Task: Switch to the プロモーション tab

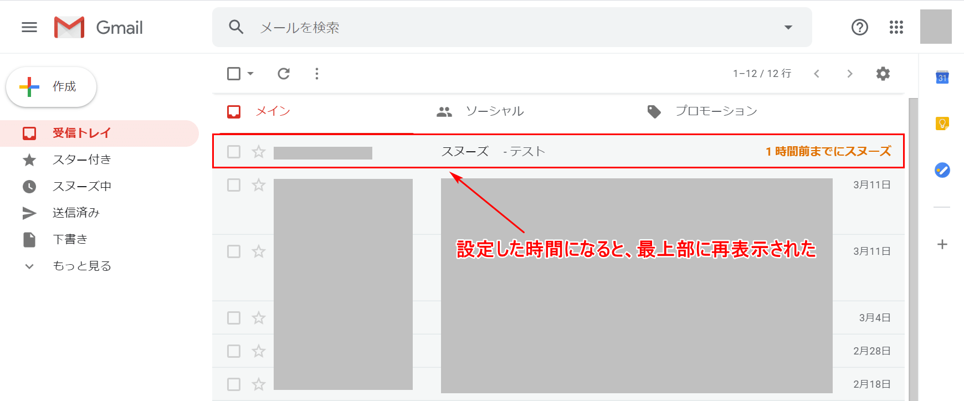Action: [715, 111]
